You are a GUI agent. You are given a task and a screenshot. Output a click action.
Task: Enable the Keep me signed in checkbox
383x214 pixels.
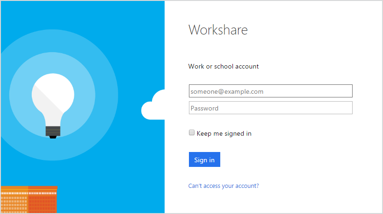coord(192,132)
